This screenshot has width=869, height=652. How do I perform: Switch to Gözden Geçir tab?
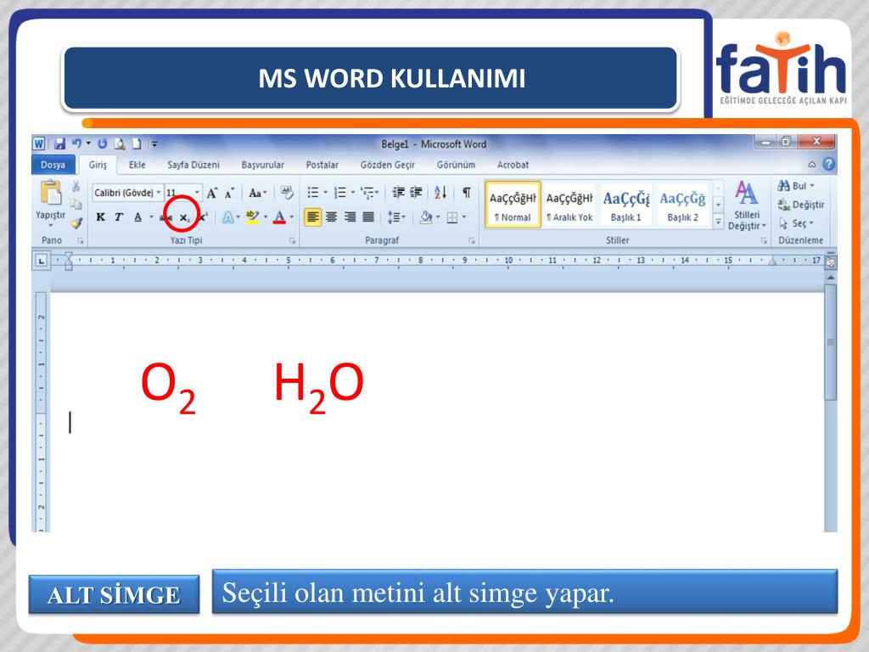(x=387, y=165)
